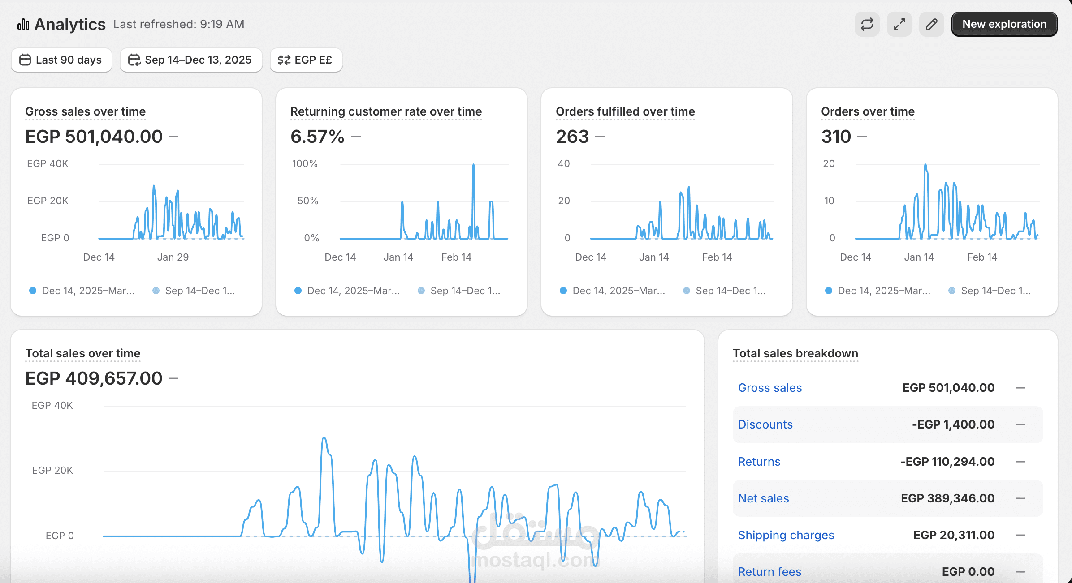Toggle Sep 14–Dec 1 legend in Orders over time
This screenshot has height=583, width=1072.
click(x=990, y=291)
